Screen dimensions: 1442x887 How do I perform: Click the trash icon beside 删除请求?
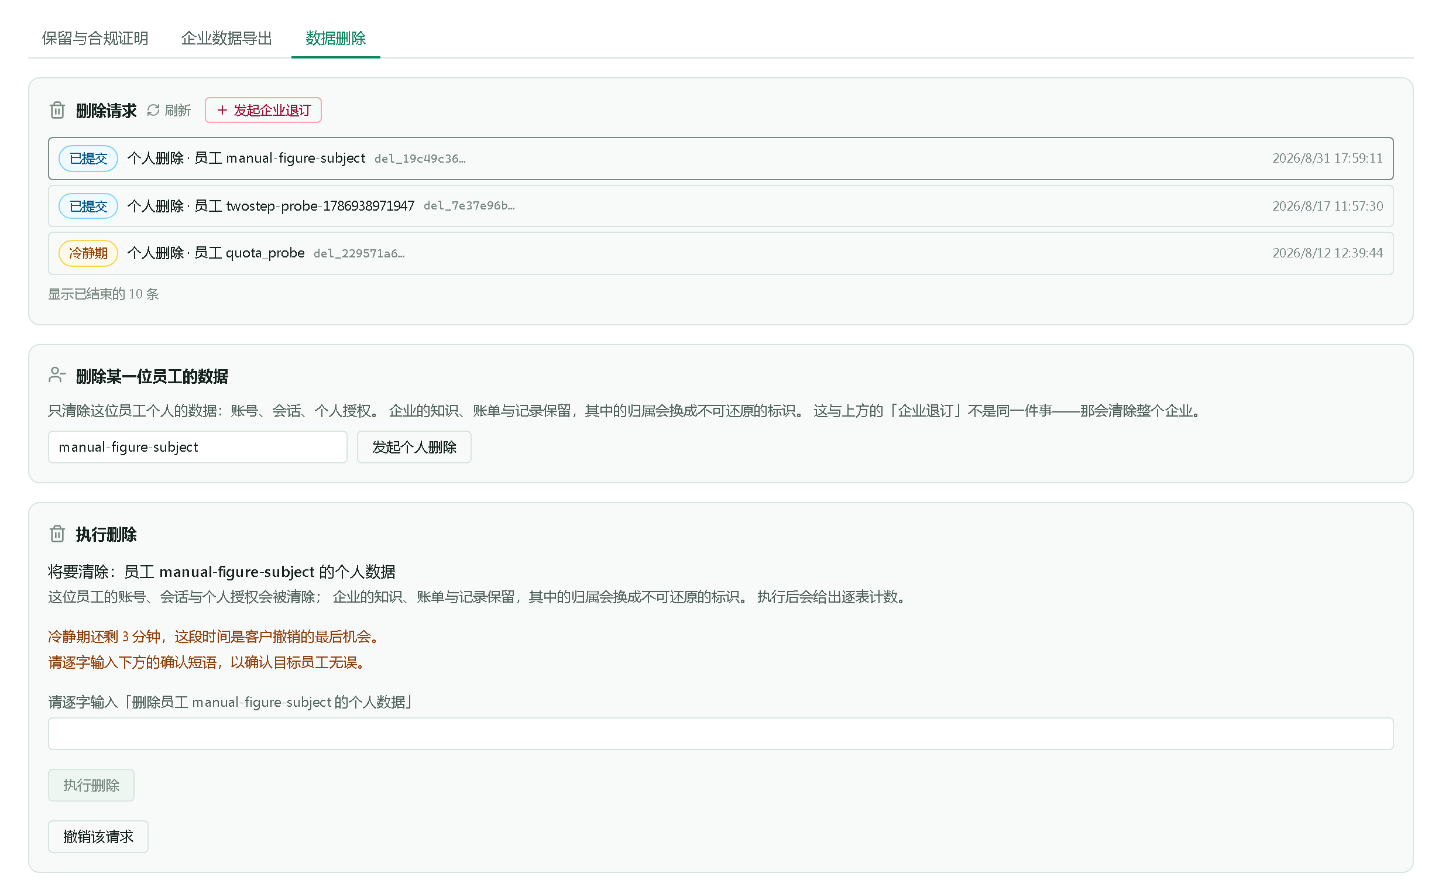click(57, 110)
